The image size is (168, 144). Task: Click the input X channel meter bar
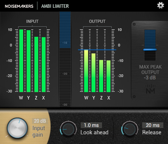point(44,65)
